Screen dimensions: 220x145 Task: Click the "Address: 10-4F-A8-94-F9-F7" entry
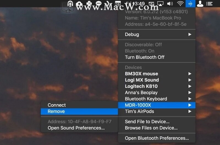tap(79, 122)
